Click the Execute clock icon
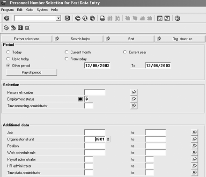Image resolution: width=206 pixels, height=177 pixels. 6,28
